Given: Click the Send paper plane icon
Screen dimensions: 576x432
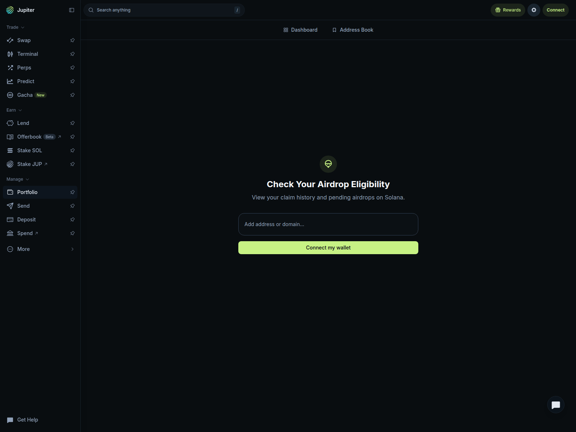Looking at the screenshot, I should coord(10,206).
